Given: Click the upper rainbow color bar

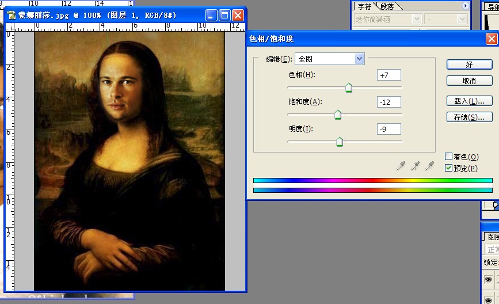Looking at the screenshot, I should pyautogui.click(x=372, y=180).
